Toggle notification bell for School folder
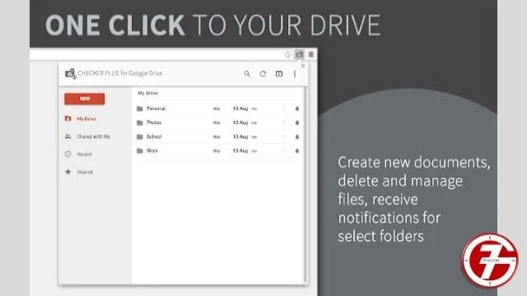Viewport: 527px width, 296px height. pos(297,136)
